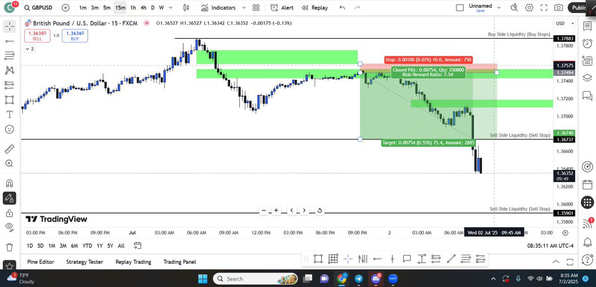
Task: Remove drawings with the trash icon
Action: 9,247
